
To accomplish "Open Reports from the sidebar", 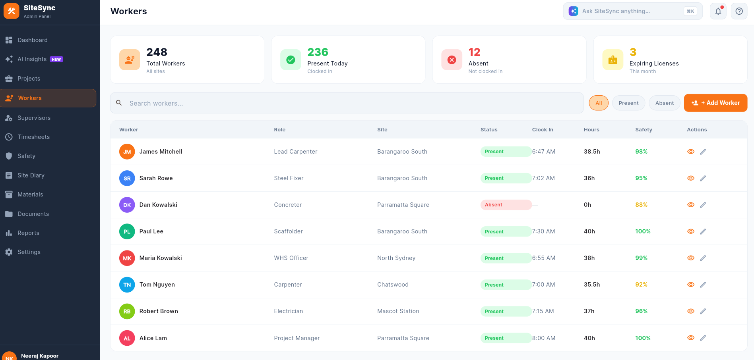I will click(48, 233).
